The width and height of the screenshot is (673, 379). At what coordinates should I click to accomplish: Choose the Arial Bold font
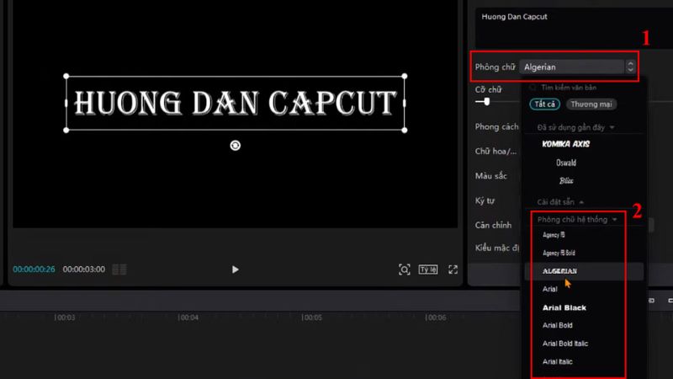coord(557,325)
